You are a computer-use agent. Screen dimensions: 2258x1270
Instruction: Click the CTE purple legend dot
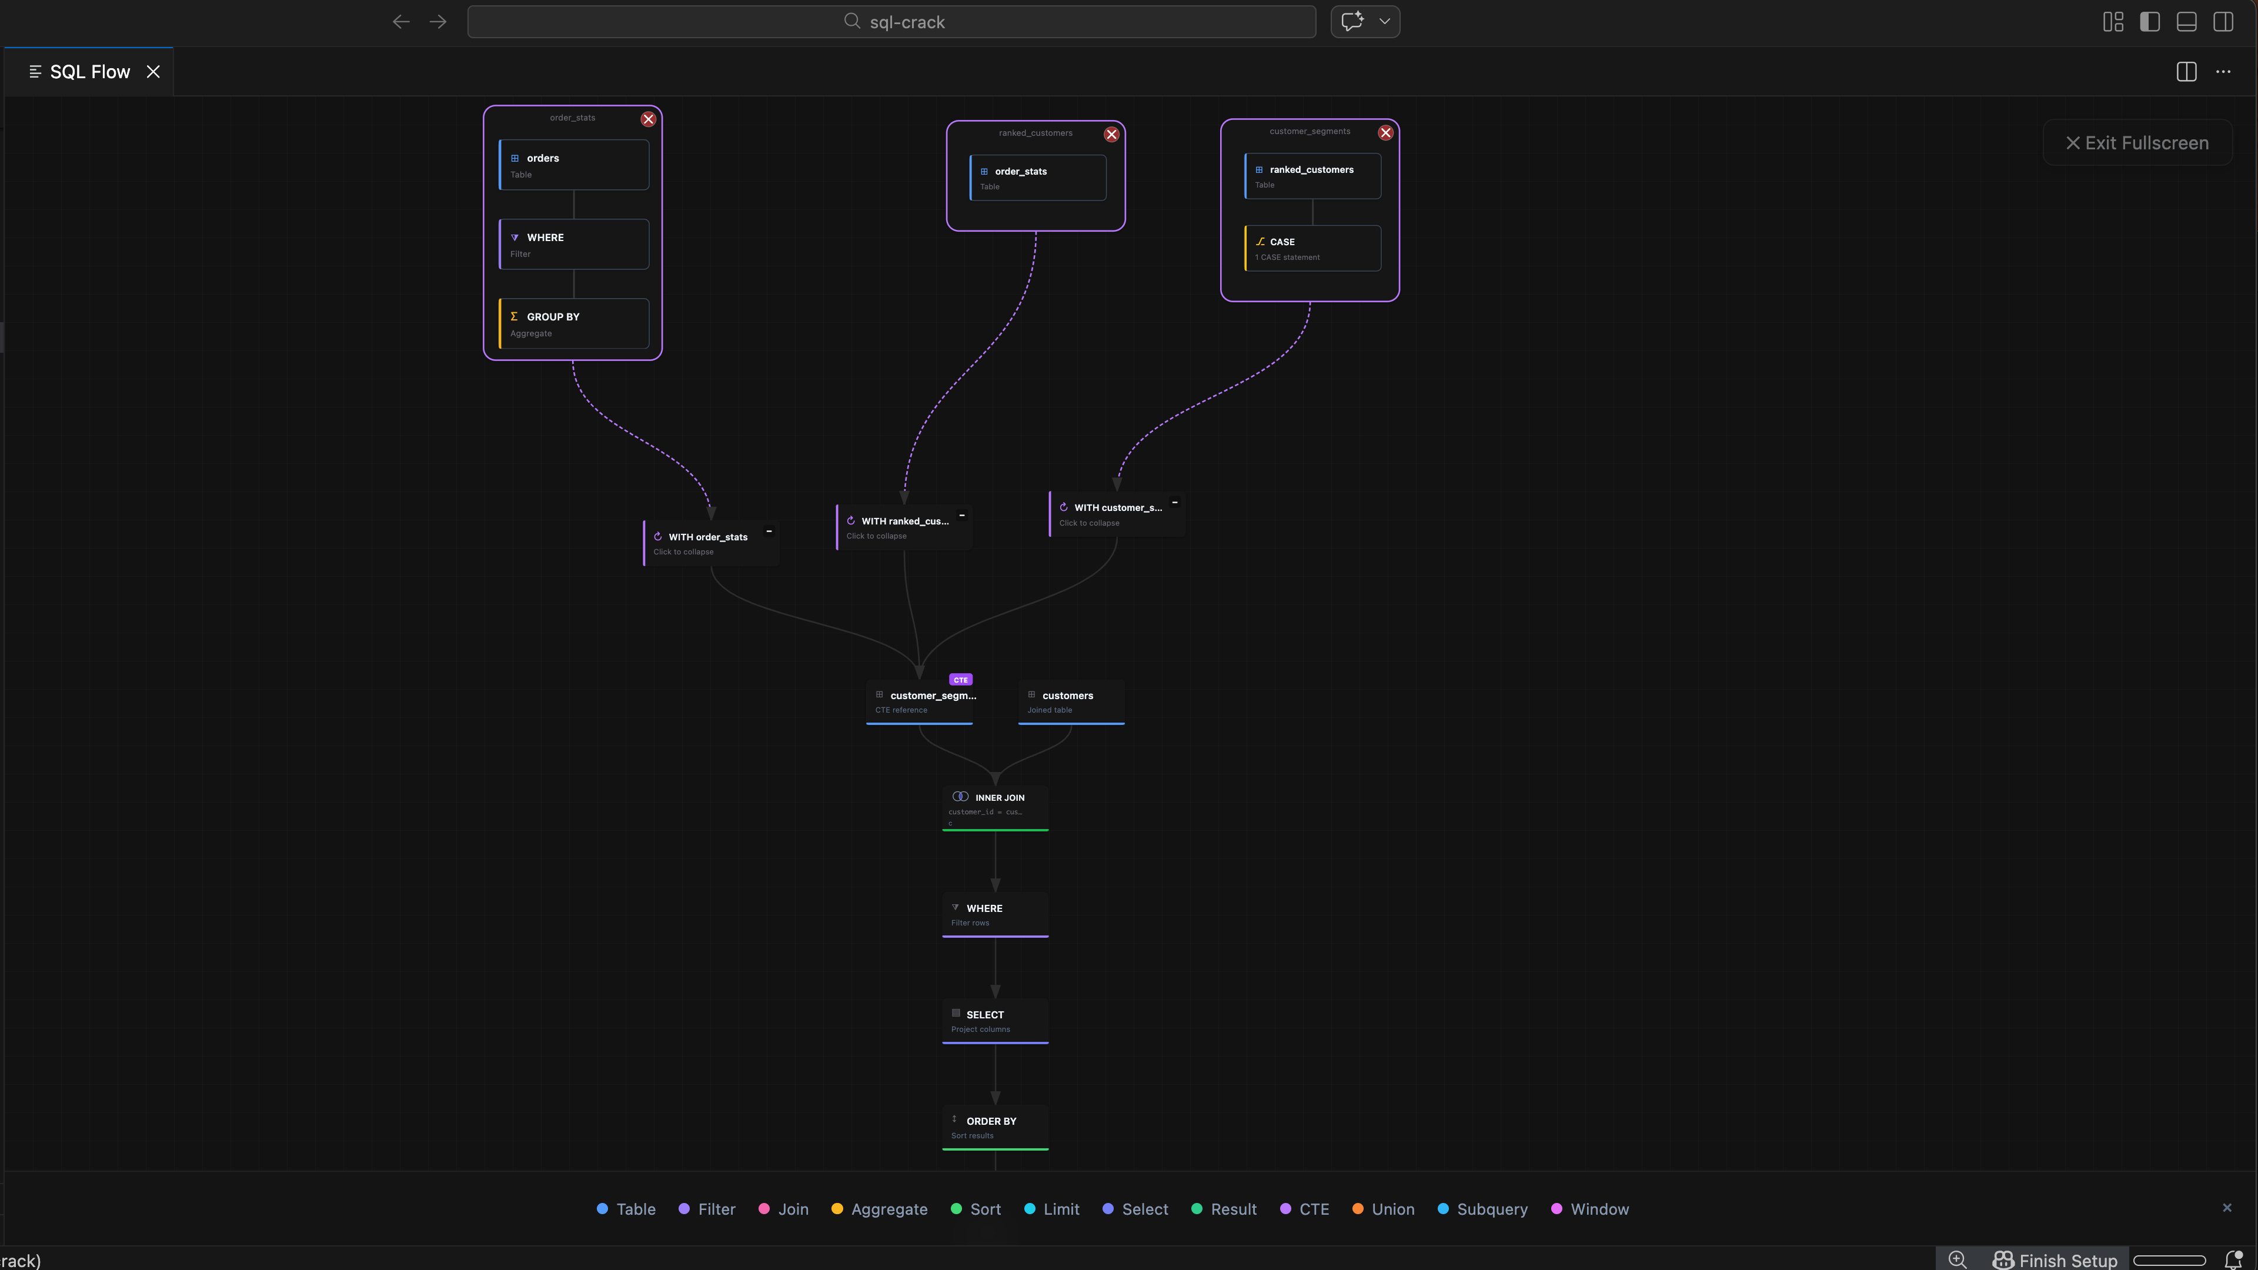click(x=1285, y=1209)
